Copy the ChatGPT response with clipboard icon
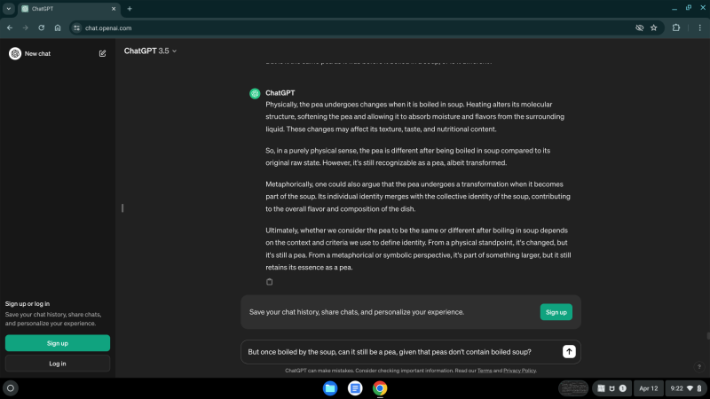The width and height of the screenshot is (710, 399). tap(270, 282)
